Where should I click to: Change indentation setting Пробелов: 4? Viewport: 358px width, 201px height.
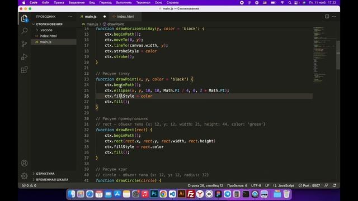(237, 185)
